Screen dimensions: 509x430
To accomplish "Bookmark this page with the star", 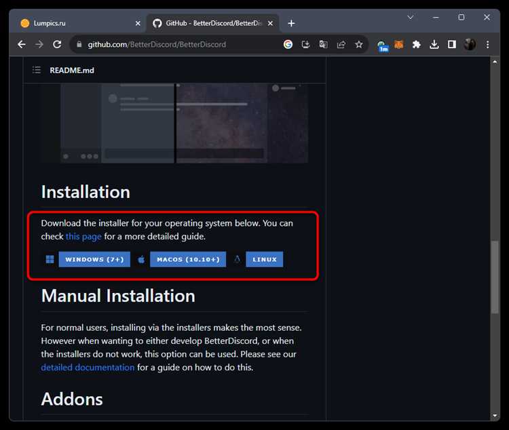I will pos(359,45).
